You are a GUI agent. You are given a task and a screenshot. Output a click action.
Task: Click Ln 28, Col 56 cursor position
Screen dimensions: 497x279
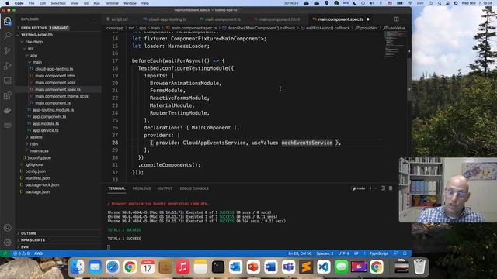[x=300, y=253]
